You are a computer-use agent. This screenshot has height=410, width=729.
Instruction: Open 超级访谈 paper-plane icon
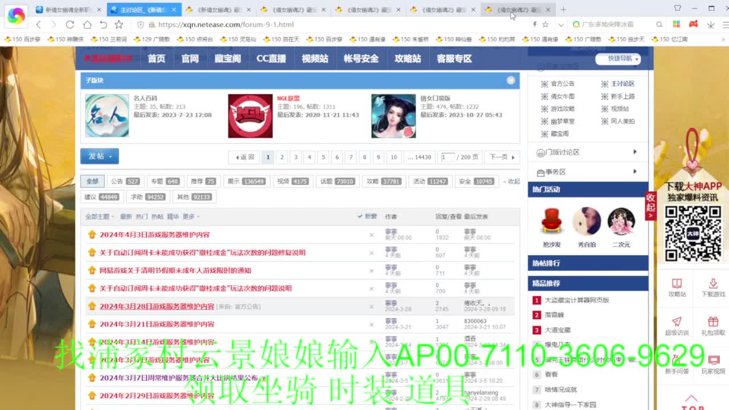click(677, 322)
